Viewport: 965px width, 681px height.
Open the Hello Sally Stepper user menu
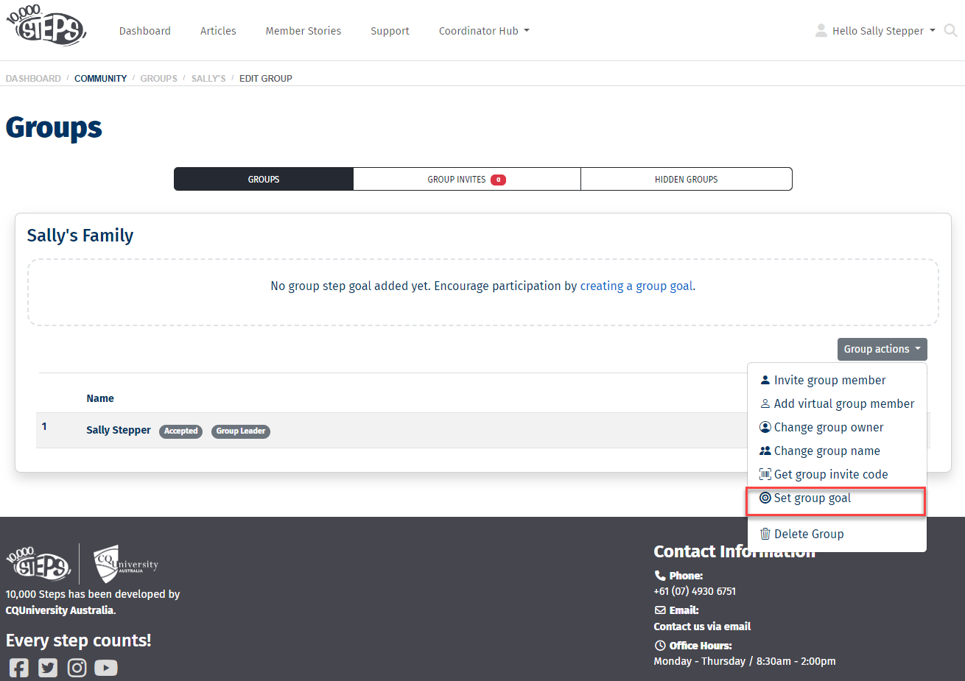[x=876, y=31]
